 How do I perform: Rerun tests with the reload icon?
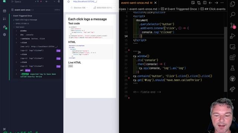[59, 1]
